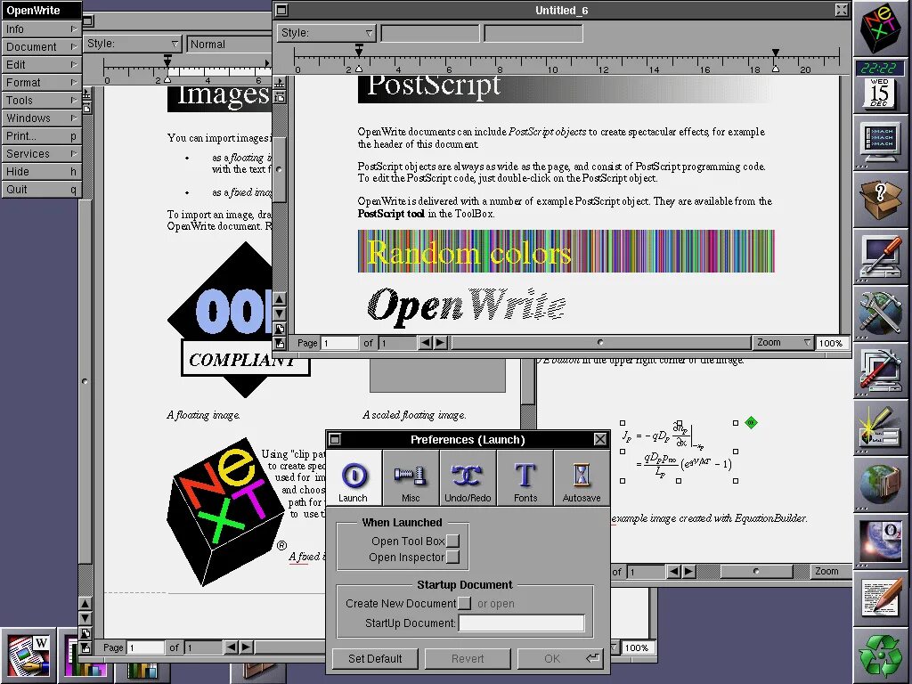Click the scroll down arrow in Untitled_6
Screen dimensions: 912x684
pos(280,314)
